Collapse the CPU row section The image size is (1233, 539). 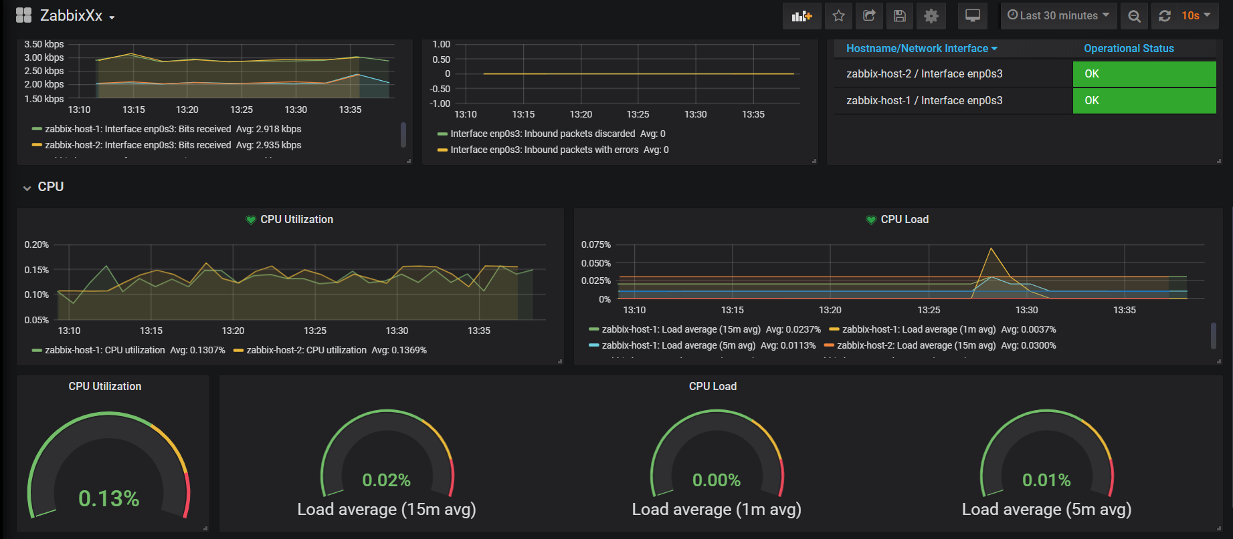[x=43, y=187]
